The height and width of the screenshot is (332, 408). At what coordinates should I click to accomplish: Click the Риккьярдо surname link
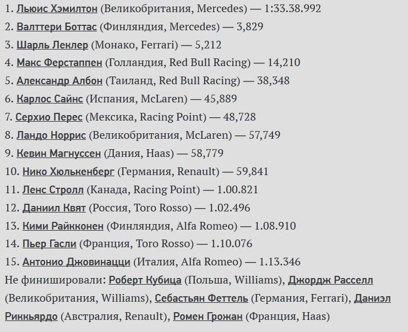click(x=31, y=317)
